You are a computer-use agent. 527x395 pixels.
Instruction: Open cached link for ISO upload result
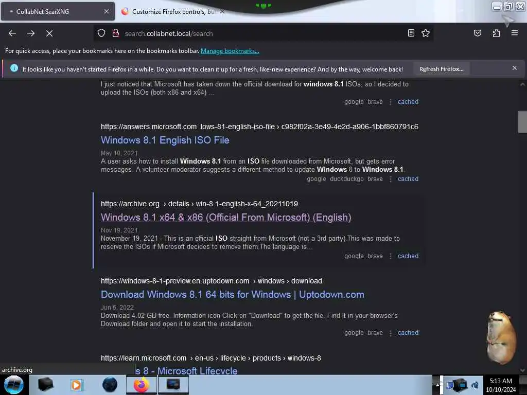coord(408,102)
